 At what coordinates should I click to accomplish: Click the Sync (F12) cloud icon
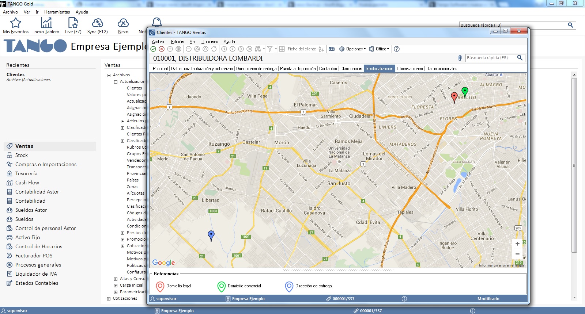click(x=97, y=26)
